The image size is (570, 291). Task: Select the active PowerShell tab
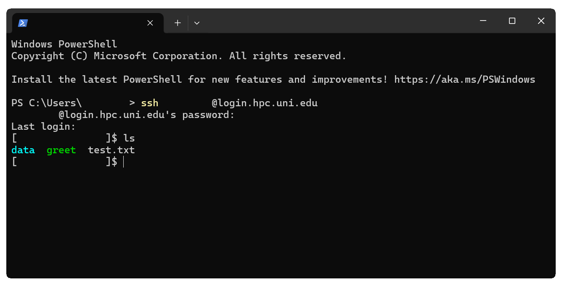pos(84,23)
